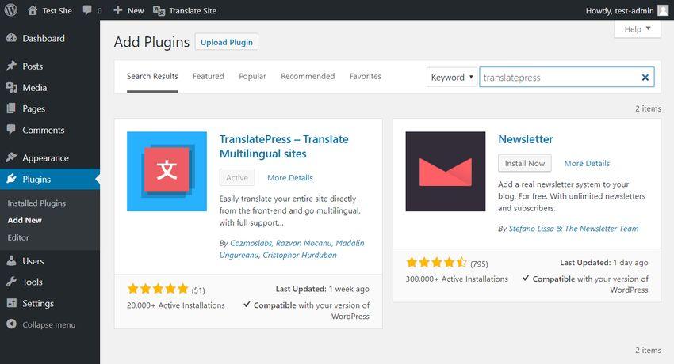Image resolution: width=674 pixels, height=364 pixels.
Task: Click the Translate Site icon in admin bar
Action: [x=159, y=11]
